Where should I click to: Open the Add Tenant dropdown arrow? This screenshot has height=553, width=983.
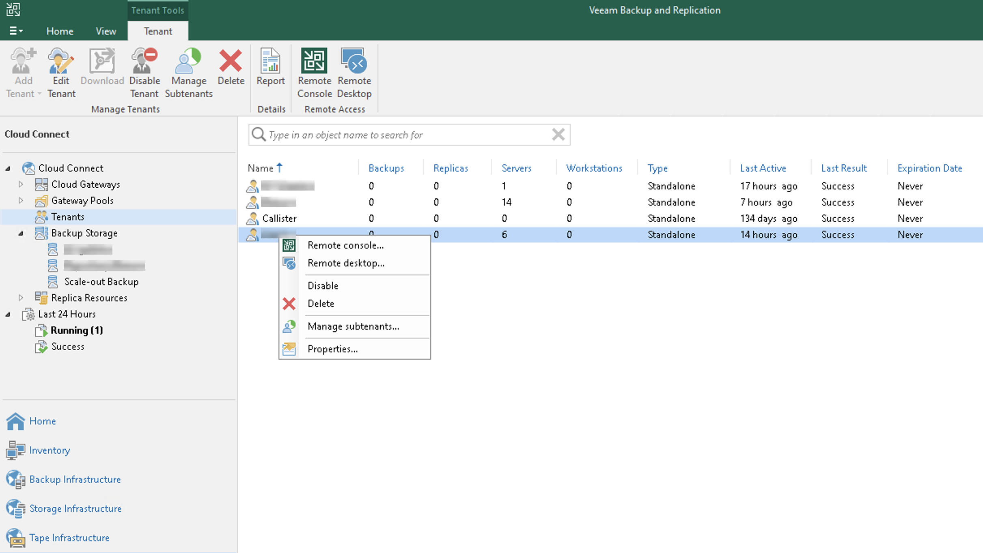click(39, 94)
